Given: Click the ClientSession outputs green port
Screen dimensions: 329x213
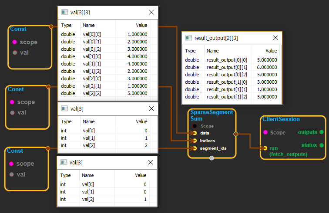Looking at the screenshot, I should [321, 132].
